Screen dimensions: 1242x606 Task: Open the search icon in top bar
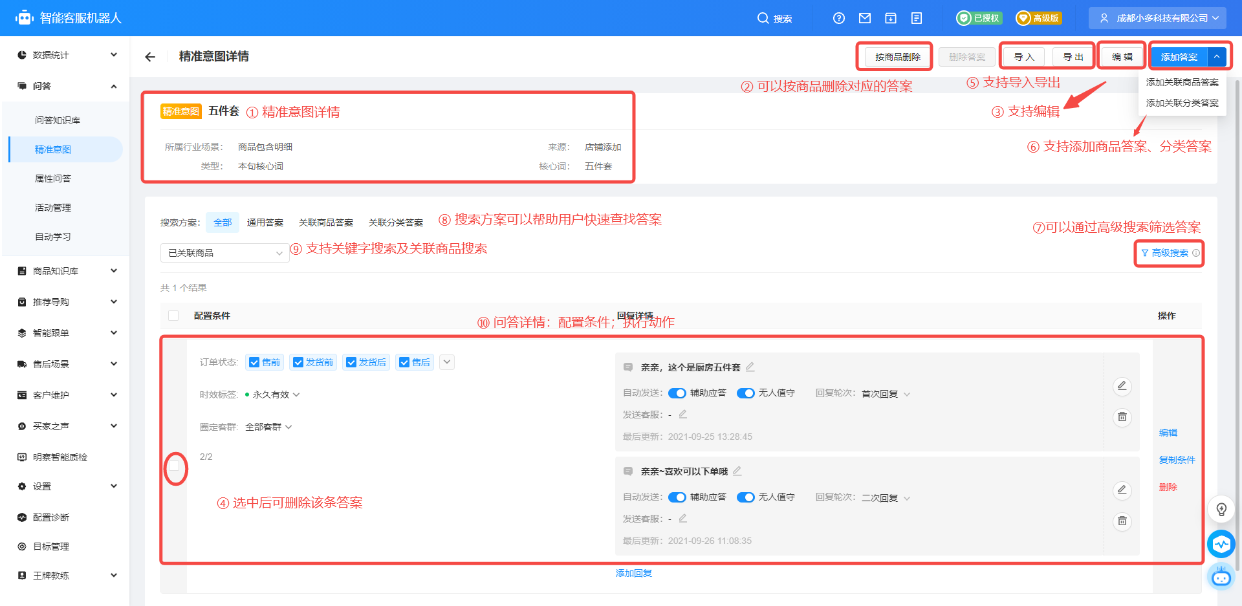point(763,18)
